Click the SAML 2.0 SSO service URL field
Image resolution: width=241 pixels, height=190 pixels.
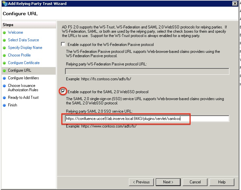(x=147, y=119)
